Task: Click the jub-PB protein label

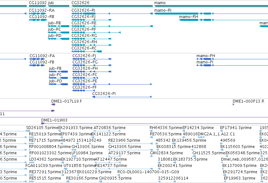Action: pyautogui.click(x=55, y=68)
